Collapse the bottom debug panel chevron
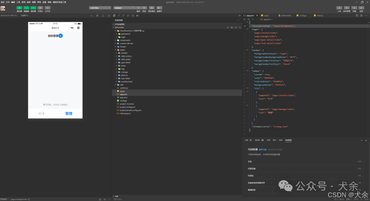This screenshot has width=370, height=201. pyautogui.click(x=361, y=140)
